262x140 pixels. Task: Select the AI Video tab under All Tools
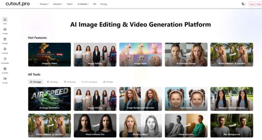[108, 82]
